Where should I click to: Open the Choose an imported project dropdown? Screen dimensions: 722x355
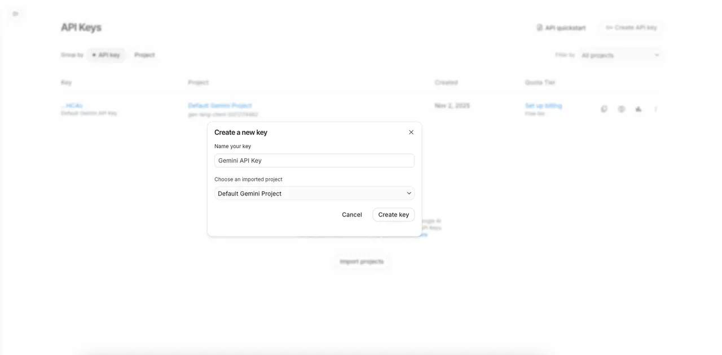click(x=314, y=193)
